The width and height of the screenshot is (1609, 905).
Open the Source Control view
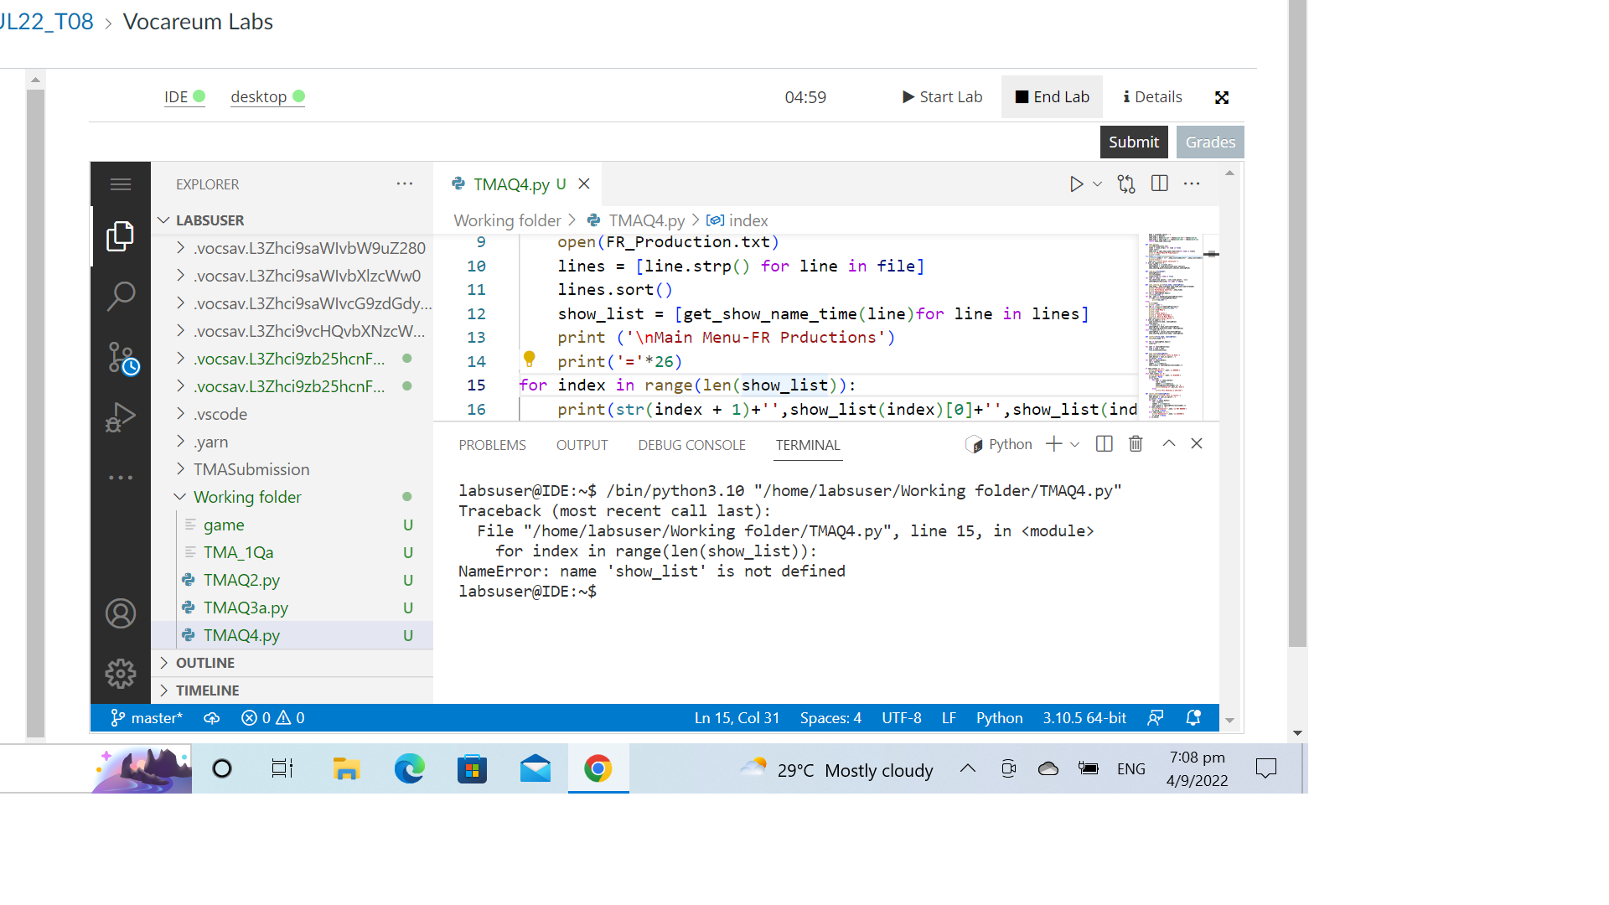pos(121,357)
